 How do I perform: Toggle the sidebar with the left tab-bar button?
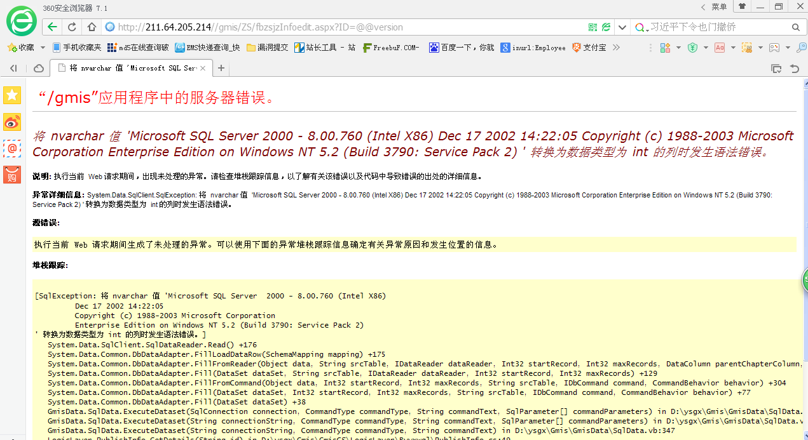click(13, 68)
